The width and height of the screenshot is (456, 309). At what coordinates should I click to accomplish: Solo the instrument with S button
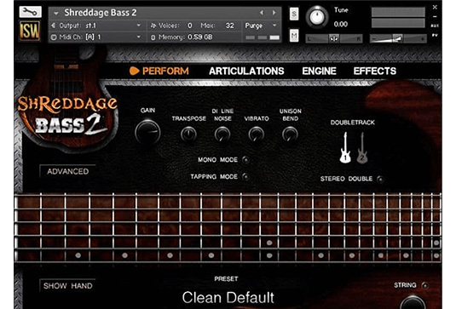point(294,14)
